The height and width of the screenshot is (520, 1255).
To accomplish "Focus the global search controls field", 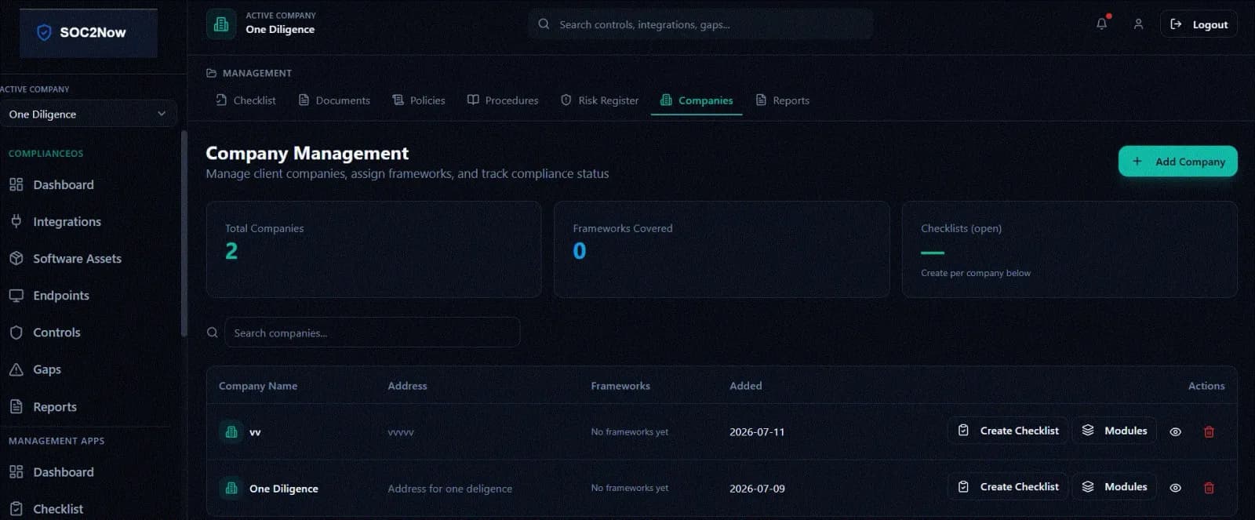I will [700, 24].
